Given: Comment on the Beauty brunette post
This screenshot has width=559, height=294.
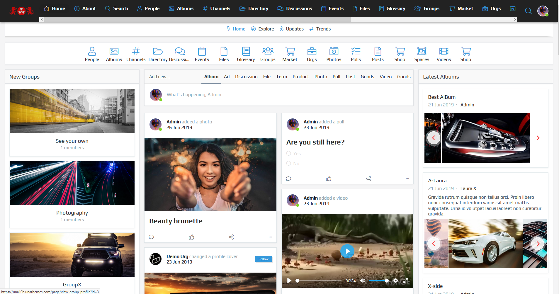Looking at the screenshot, I should point(151,237).
